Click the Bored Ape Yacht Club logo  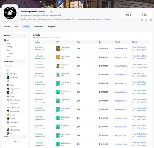[x=10, y=13]
